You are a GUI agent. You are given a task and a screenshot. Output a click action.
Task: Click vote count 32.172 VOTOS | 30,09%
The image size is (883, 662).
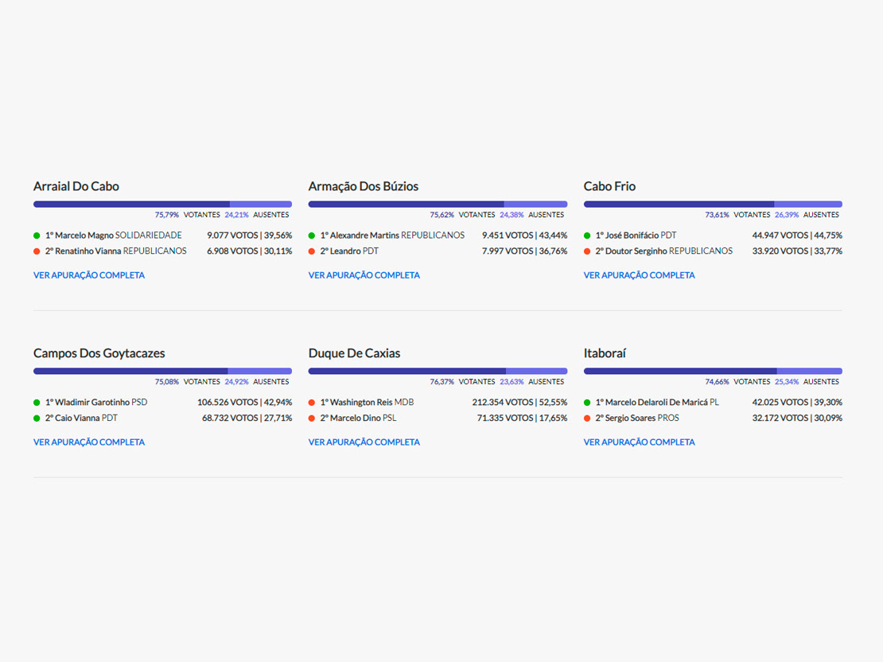point(797,418)
